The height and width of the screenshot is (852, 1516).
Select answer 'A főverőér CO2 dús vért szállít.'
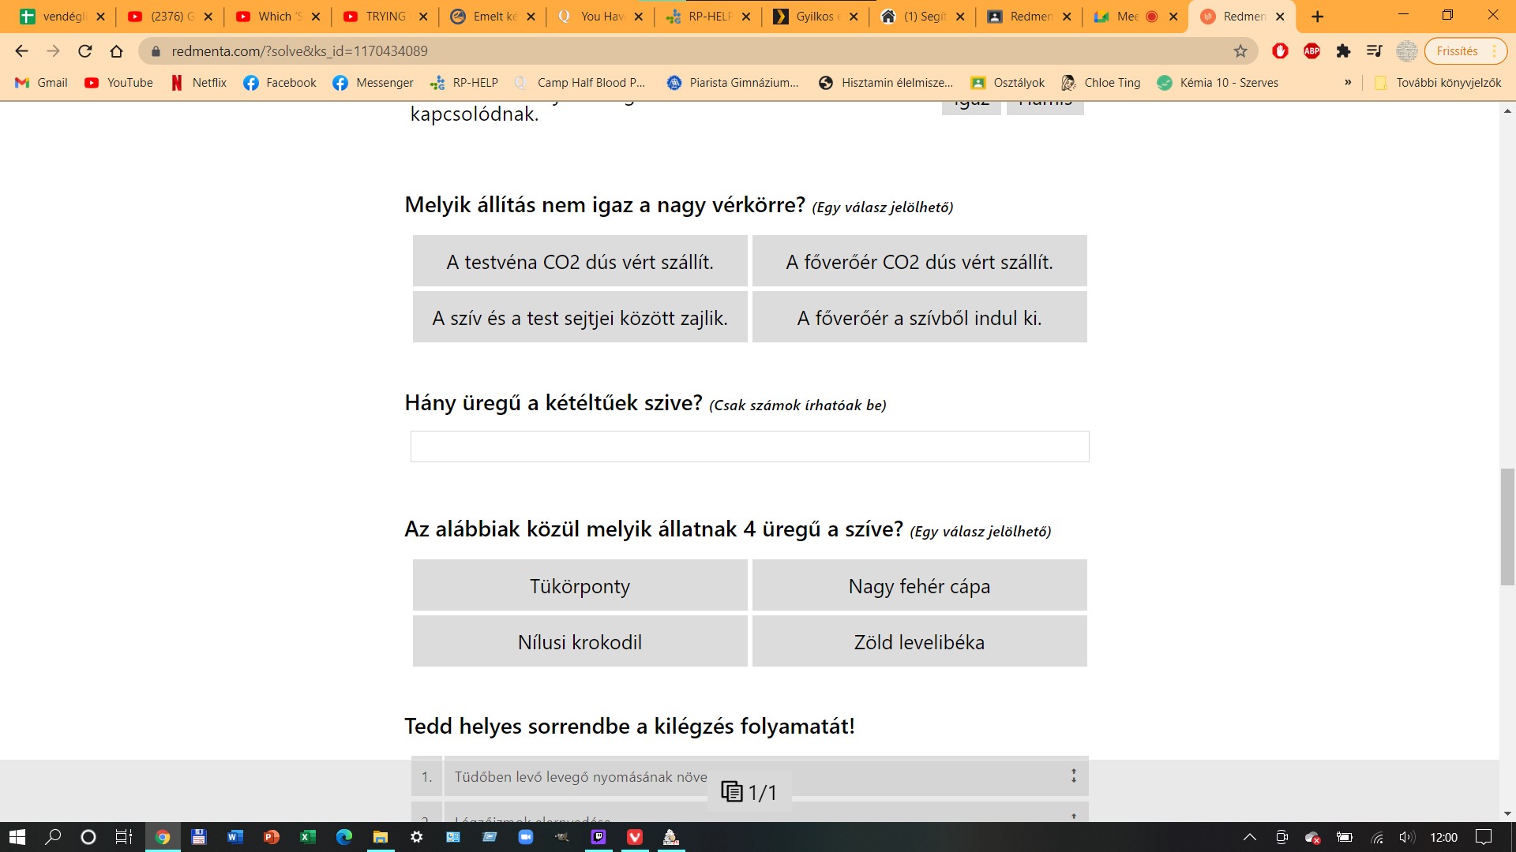click(919, 262)
